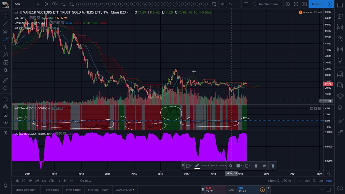
Task: Hide the MRS Trend indicator
Action: click(54, 108)
